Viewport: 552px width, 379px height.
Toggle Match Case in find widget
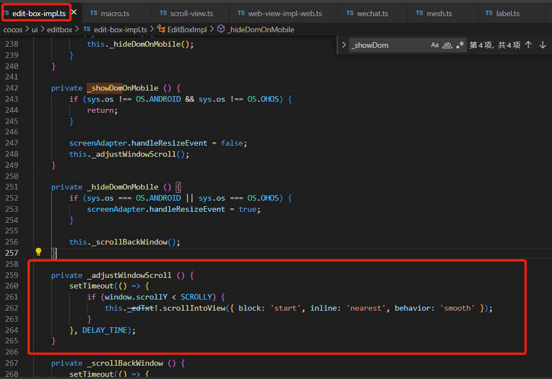pos(435,45)
